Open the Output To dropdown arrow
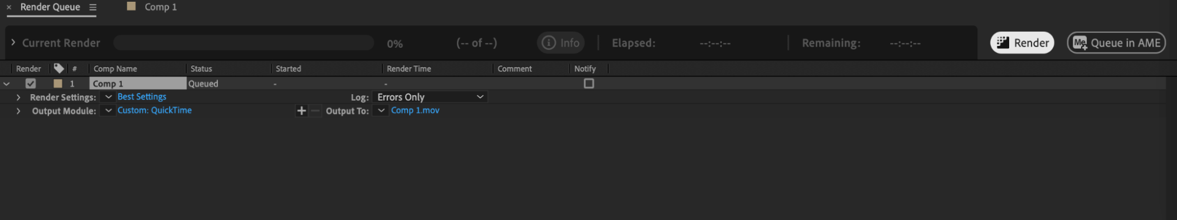1177x220 pixels. pyautogui.click(x=381, y=111)
